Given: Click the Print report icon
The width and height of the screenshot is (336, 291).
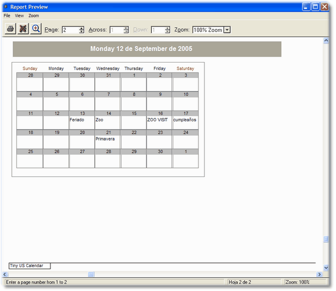Looking at the screenshot, I should 10,29.
